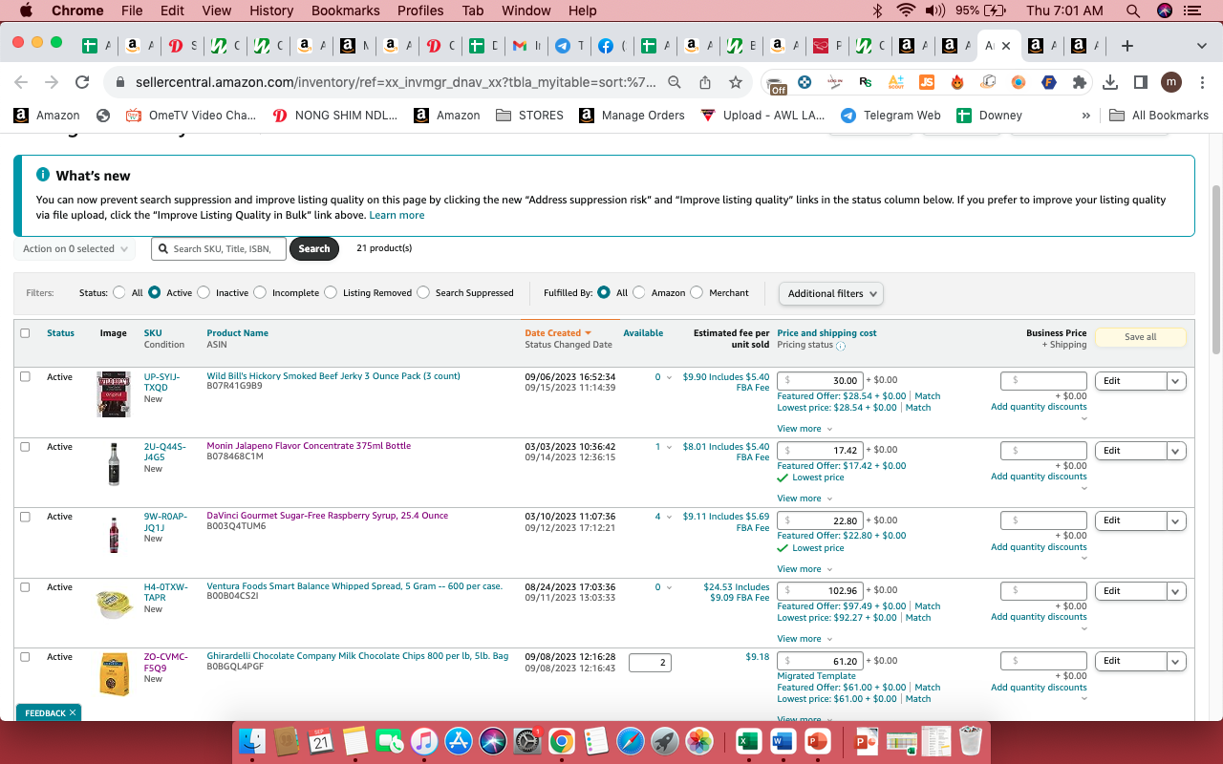Open the new tab plus button
1223x764 pixels.
(x=1127, y=46)
